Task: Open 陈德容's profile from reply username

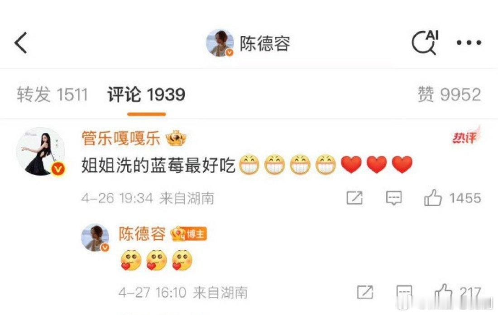Action: 142,234
